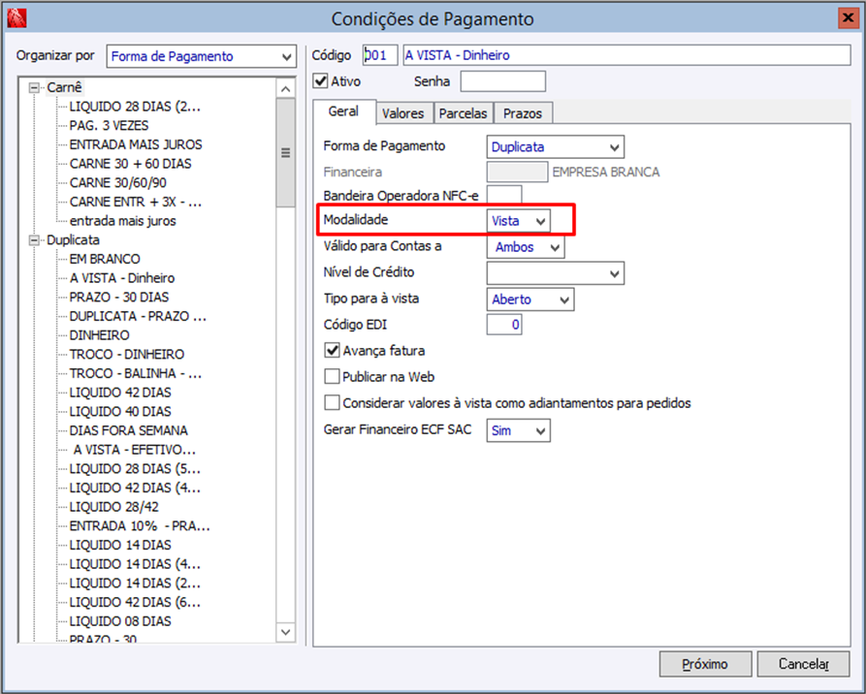The width and height of the screenshot is (866, 694).
Task: Toggle the Ativo checkbox
Action: pos(321,81)
